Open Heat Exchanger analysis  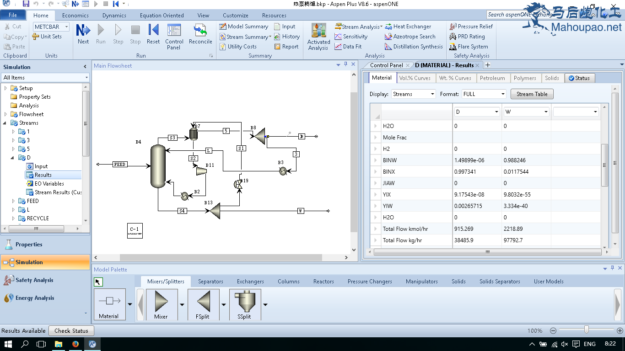point(408,27)
